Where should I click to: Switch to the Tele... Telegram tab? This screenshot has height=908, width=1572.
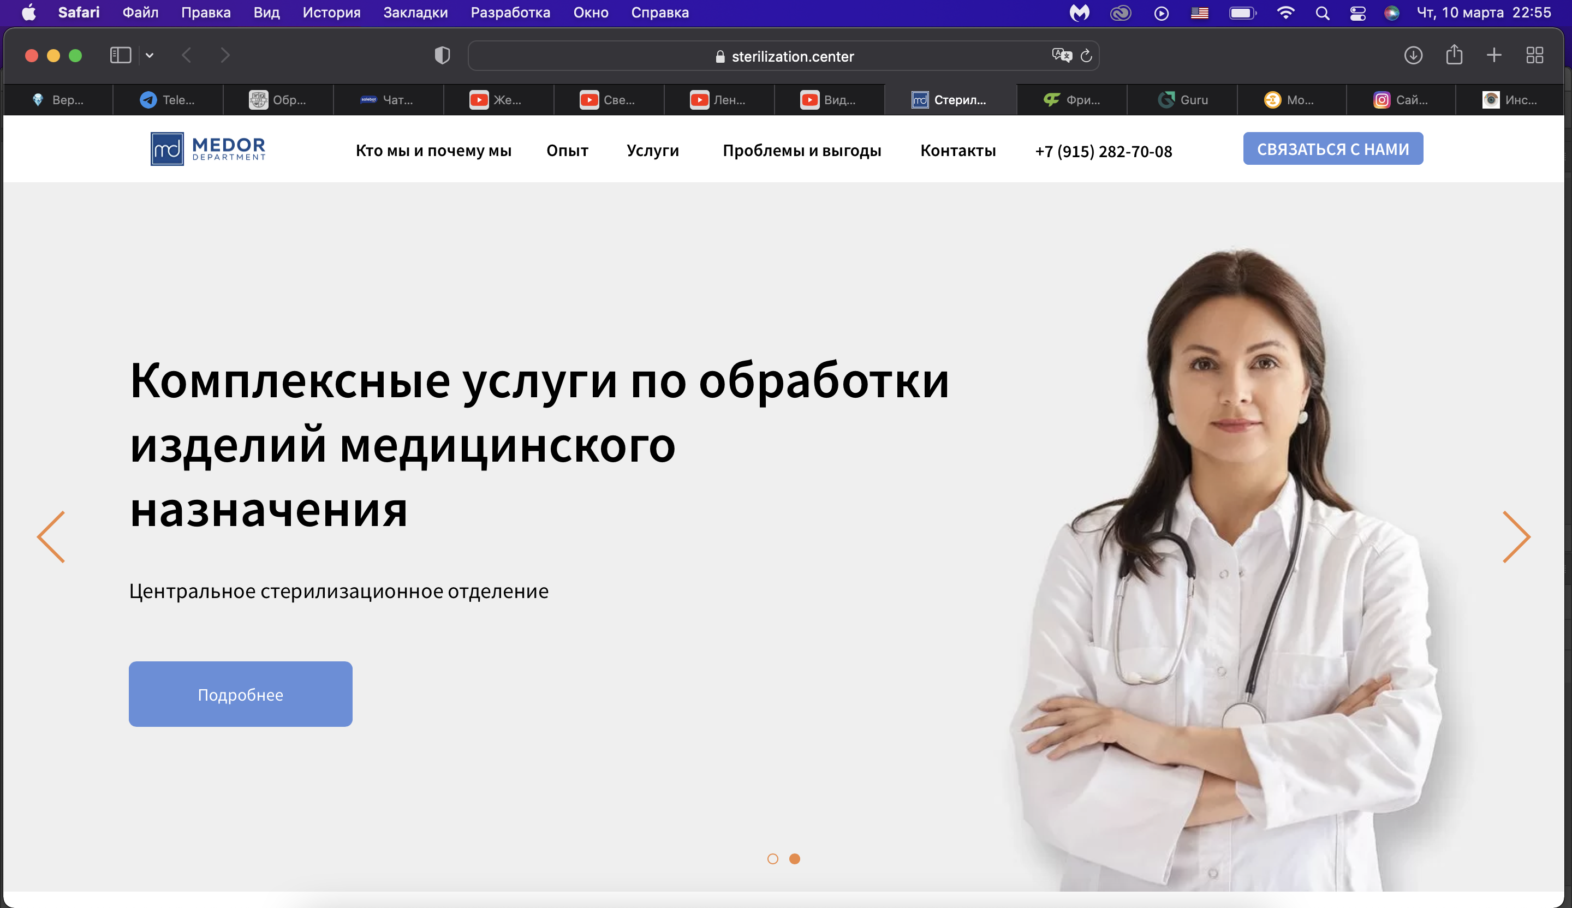point(168,100)
